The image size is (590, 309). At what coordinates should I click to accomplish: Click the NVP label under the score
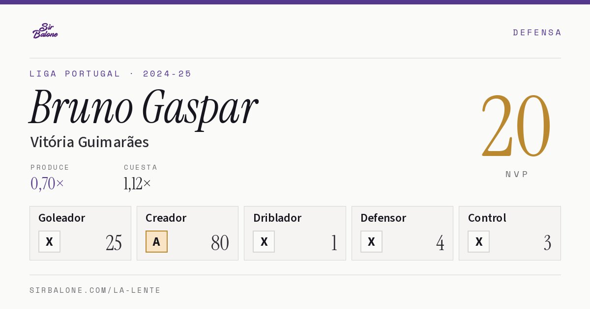pos(517,174)
